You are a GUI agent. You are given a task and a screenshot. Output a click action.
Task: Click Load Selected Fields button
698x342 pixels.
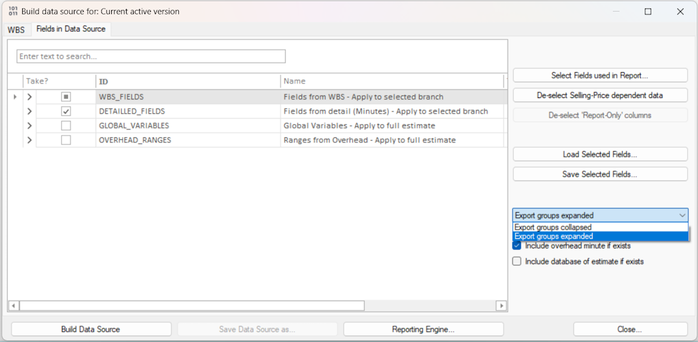[600, 154]
